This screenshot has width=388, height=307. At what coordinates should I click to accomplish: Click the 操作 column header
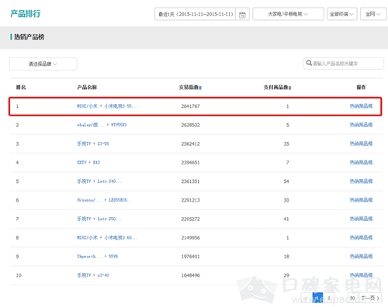click(361, 88)
